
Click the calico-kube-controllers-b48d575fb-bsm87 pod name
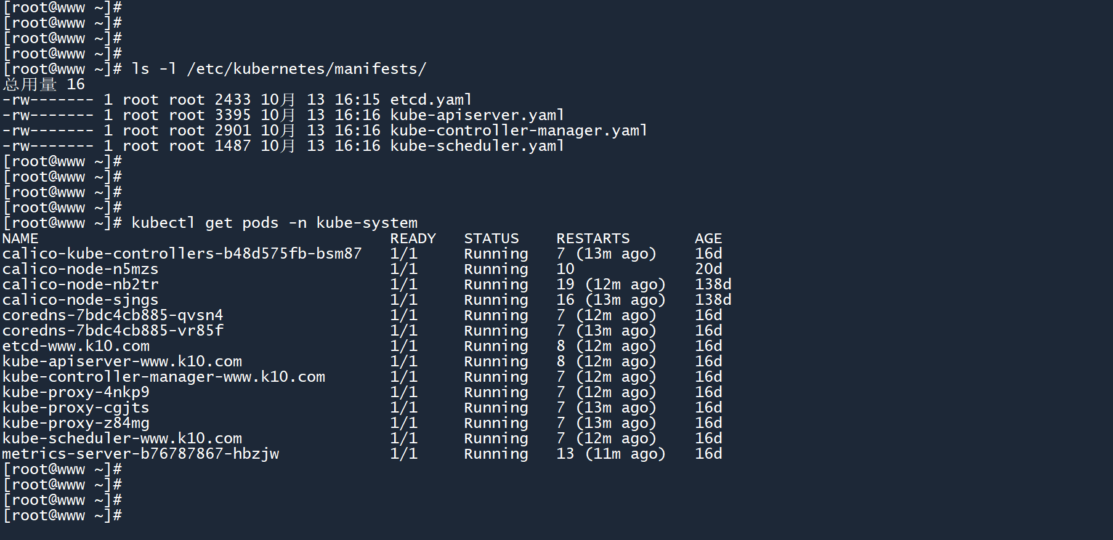click(x=182, y=254)
